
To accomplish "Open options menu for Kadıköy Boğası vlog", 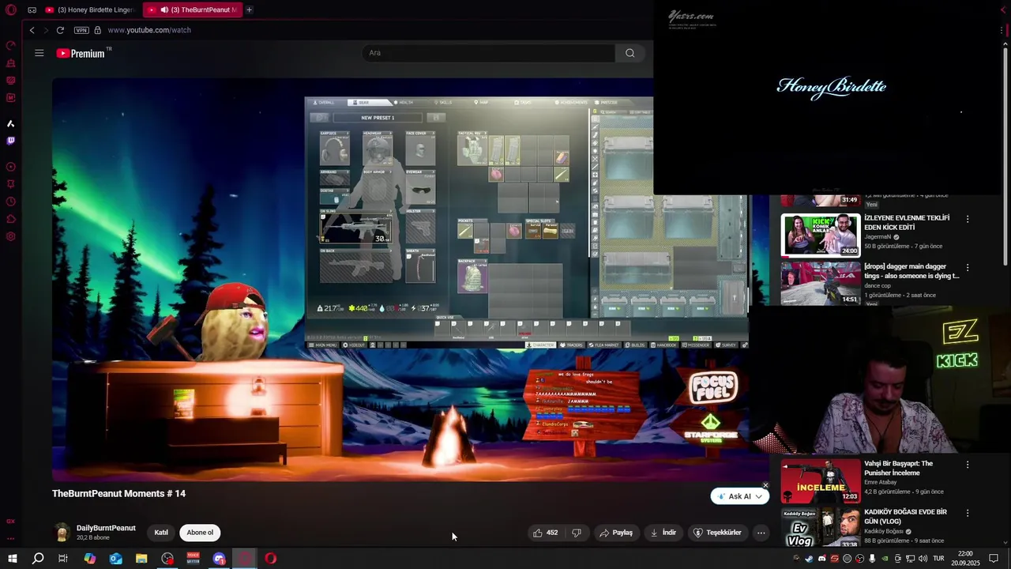I will 968,513.
